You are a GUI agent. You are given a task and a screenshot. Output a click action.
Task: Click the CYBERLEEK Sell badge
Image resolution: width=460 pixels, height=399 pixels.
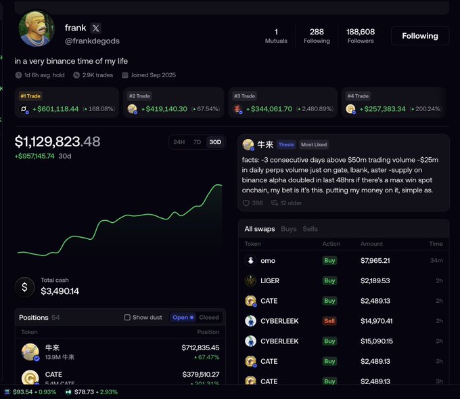pos(329,321)
